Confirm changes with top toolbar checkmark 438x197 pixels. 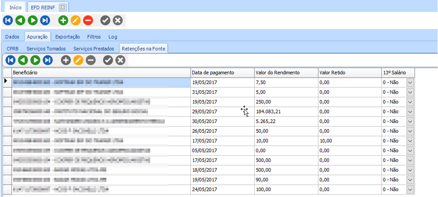click(x=105, y=20)
